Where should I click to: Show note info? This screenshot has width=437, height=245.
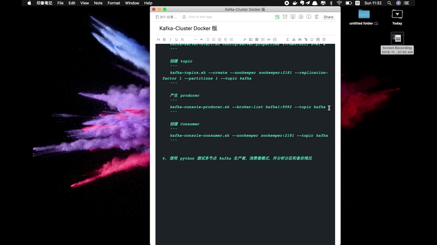pyautogui.click(x=309, y=17)
